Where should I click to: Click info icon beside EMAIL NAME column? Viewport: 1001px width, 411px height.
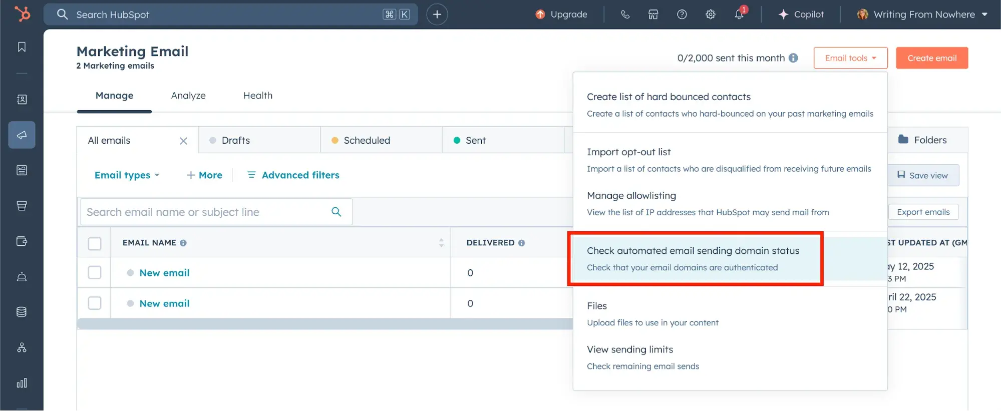click(183, 243)
